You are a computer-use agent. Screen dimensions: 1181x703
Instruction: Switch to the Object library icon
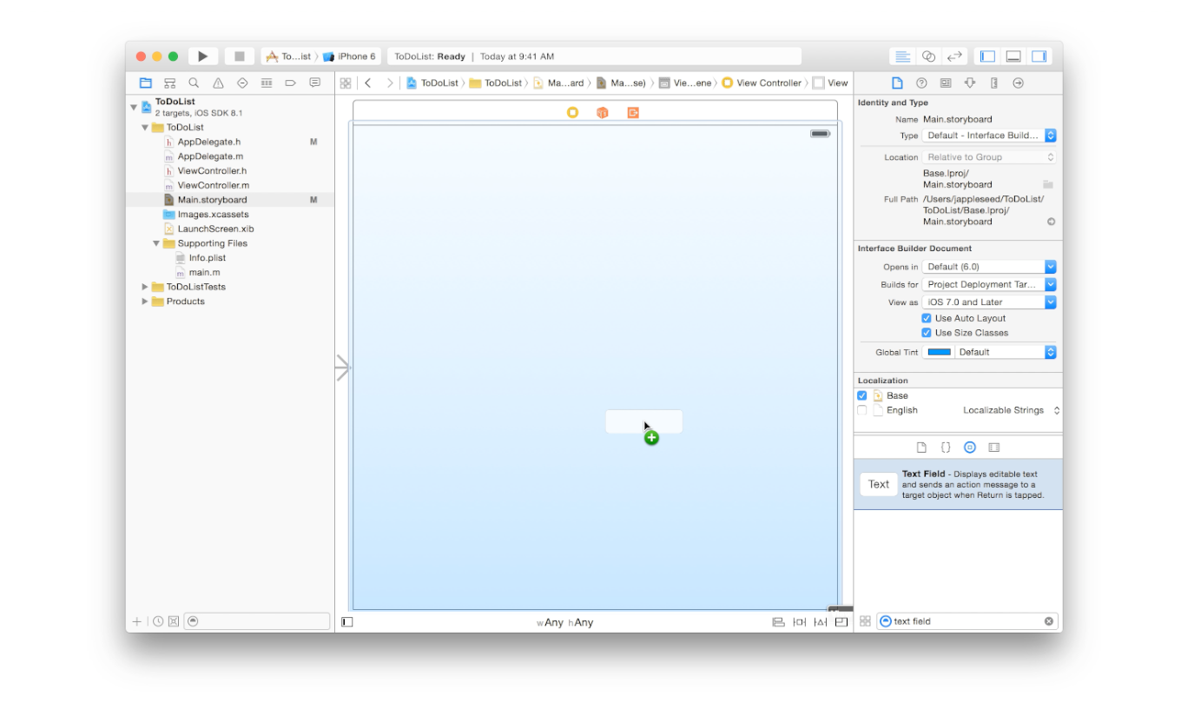(970, 448)
